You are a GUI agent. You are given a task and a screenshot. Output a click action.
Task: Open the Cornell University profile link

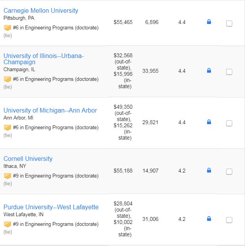click(28, 159)
